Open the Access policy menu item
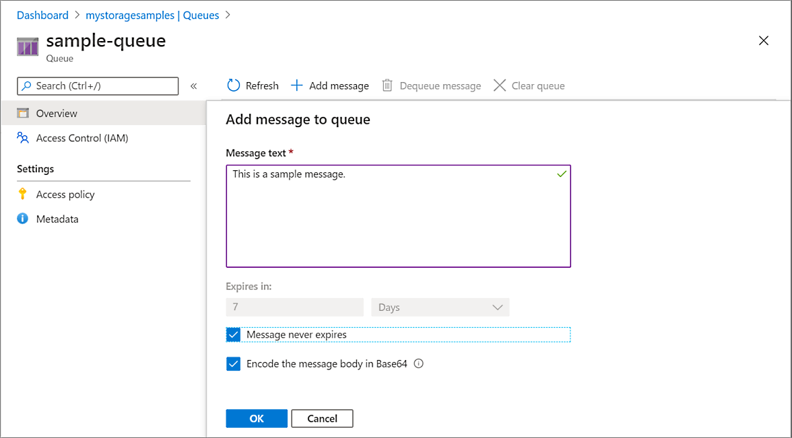This screenshot has width=792, height=438. tap(103, 194)
